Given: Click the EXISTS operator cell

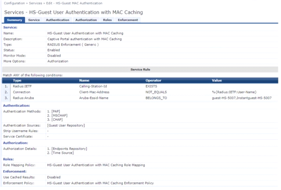Looking at the screenshot, I should click(151, 86).
